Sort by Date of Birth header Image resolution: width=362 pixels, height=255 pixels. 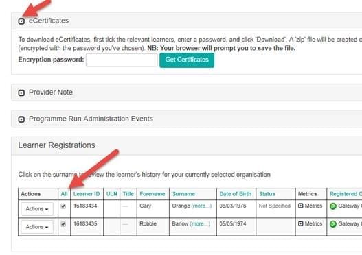(x=235, y=194)
